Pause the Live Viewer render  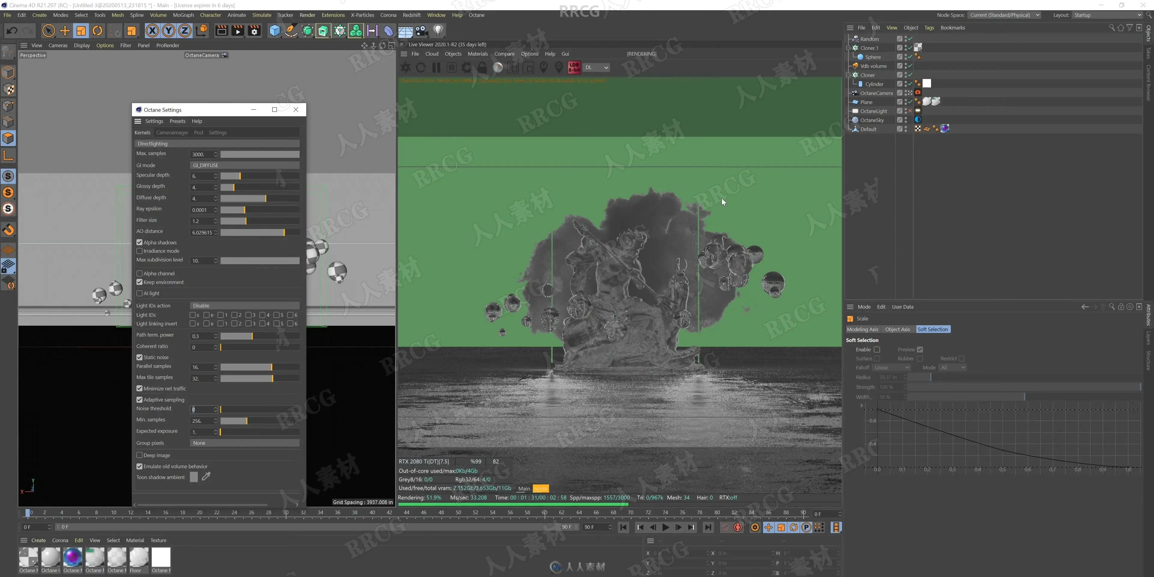tap(436, 68)
